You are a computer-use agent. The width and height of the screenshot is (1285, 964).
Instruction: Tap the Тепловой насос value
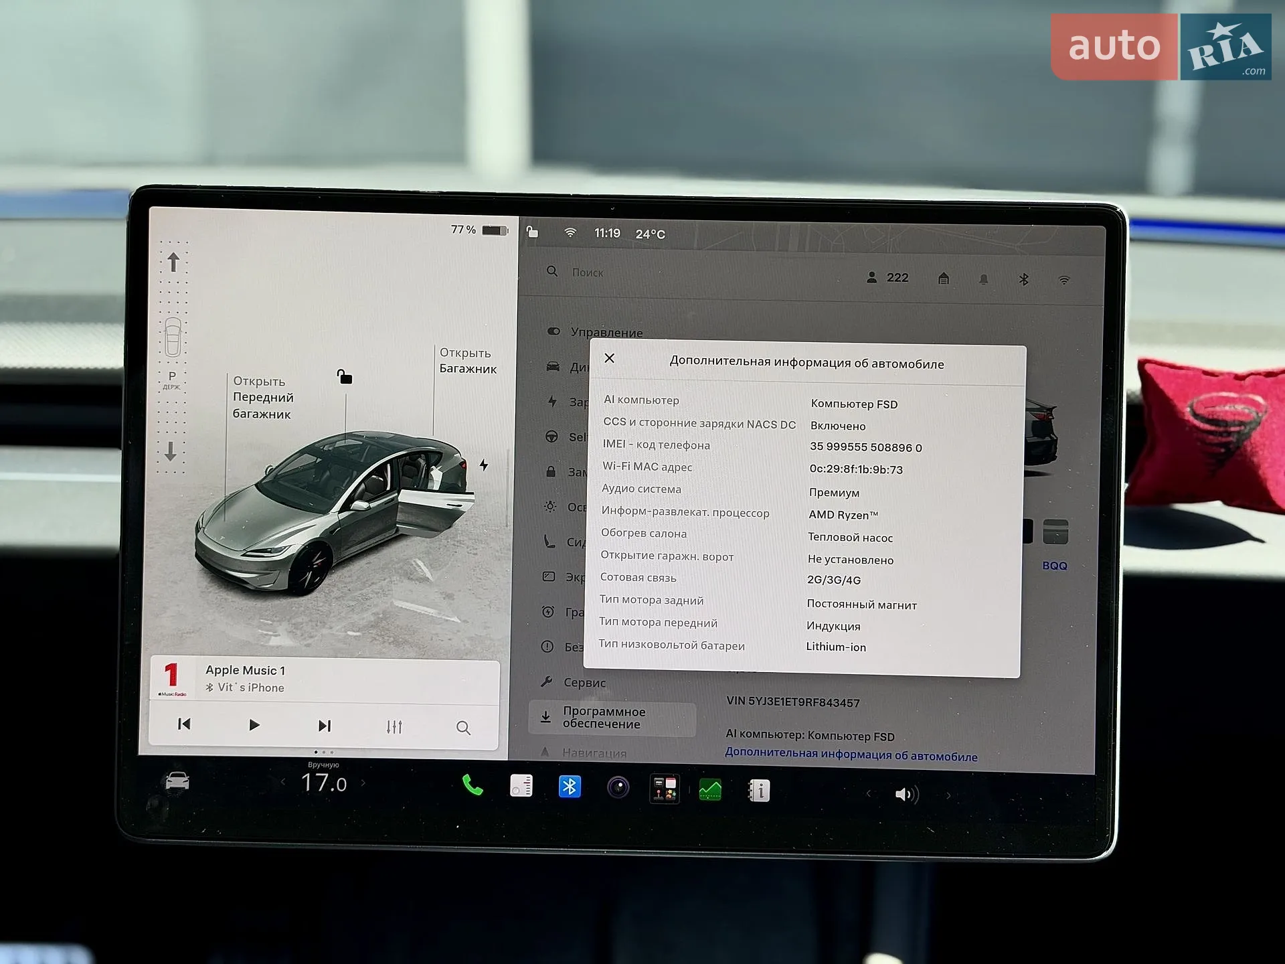pyautogui.click(x=851, y=537)
